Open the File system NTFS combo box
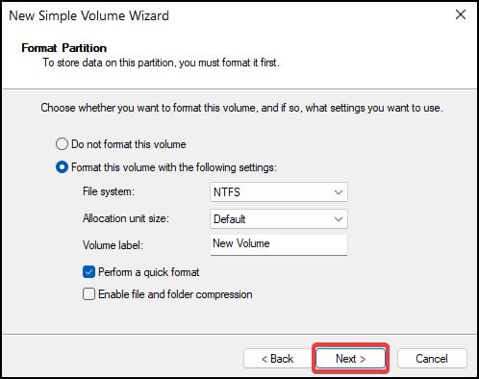Image resolution: width=479 pixels, height=379 pixels. [x=279, y=192]
